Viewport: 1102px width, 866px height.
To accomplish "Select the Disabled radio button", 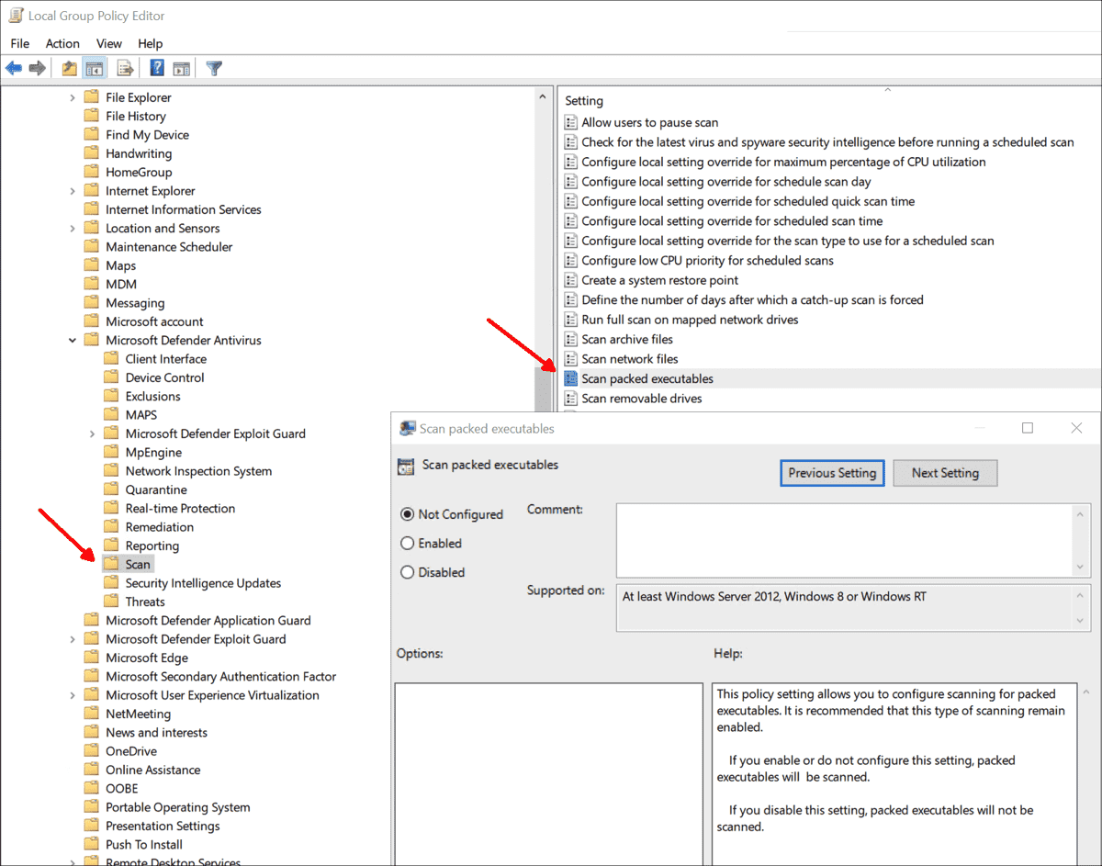I will [407, 572].
